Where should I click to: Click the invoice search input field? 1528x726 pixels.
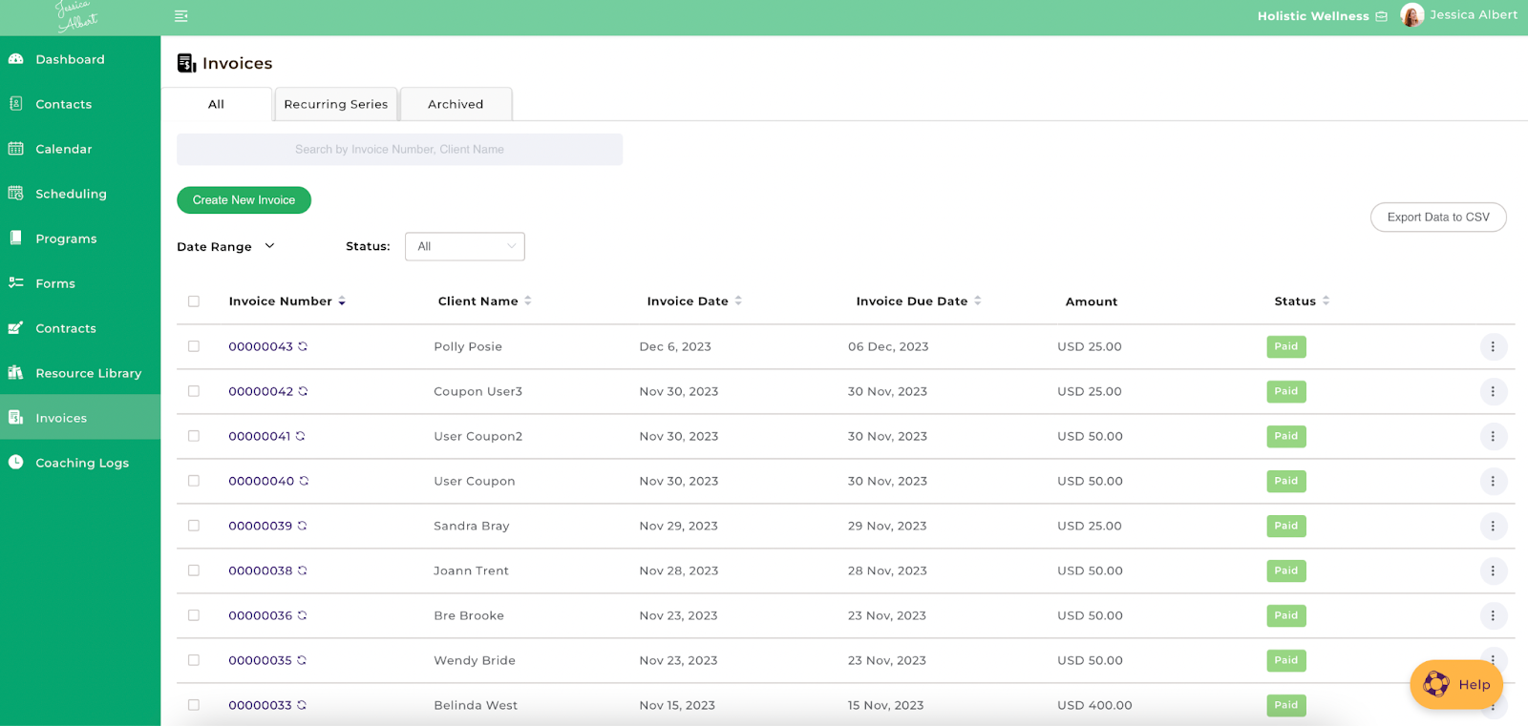click(399, 150)
